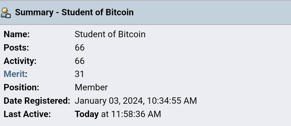Click the Member position value
The height and width of the screenshot is (126, 291).
[91, 87]
